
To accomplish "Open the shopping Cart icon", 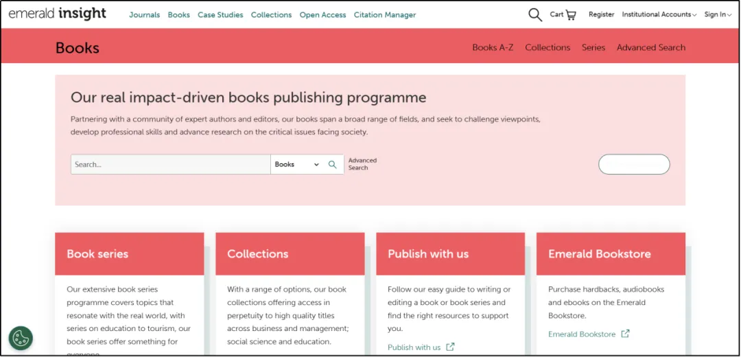I will click(571, 15).
